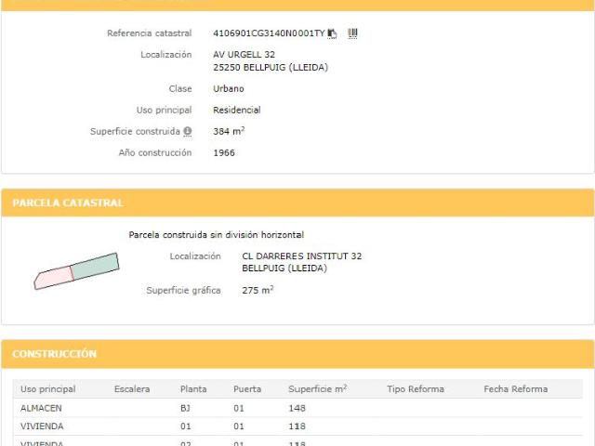Sort by Superficie m² column header
Screen dimensions: 595x446
[x=317, y=389]
